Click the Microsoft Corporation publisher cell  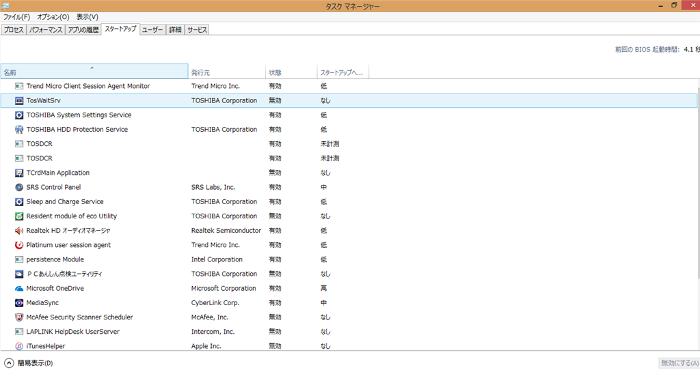click(x=224, y=289)
